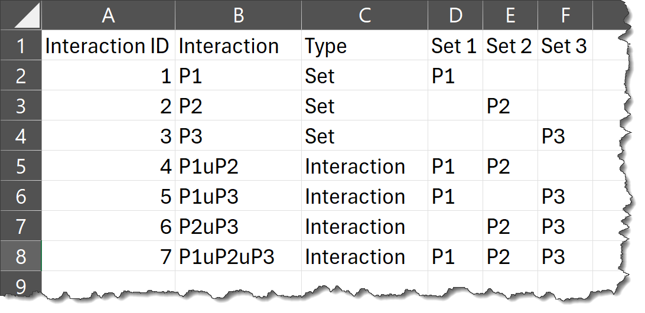Select column D header
The image size is (645, 313).
[455, 16]
